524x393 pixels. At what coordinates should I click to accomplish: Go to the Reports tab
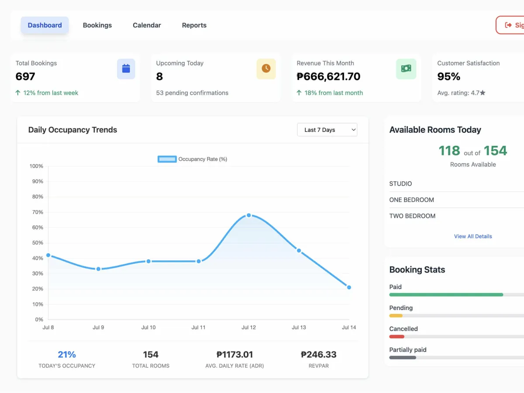194,25
